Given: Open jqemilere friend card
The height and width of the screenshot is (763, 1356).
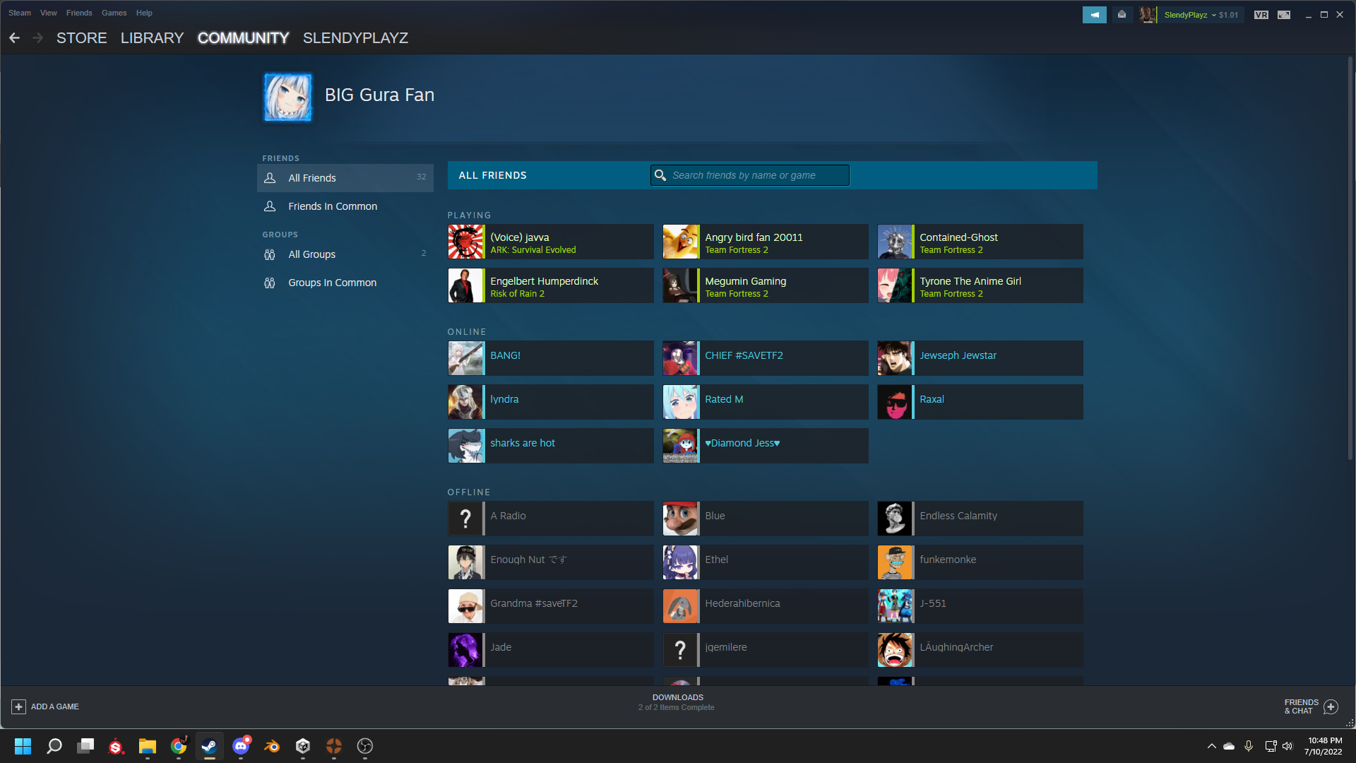Looking at the screenshot, I should [766, 650].
